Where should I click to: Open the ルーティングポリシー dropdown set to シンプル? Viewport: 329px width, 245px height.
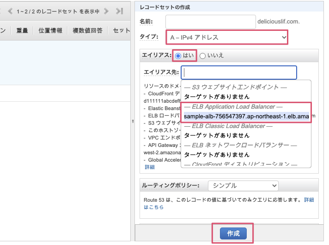pyautogui.click(x=243, y=186)
